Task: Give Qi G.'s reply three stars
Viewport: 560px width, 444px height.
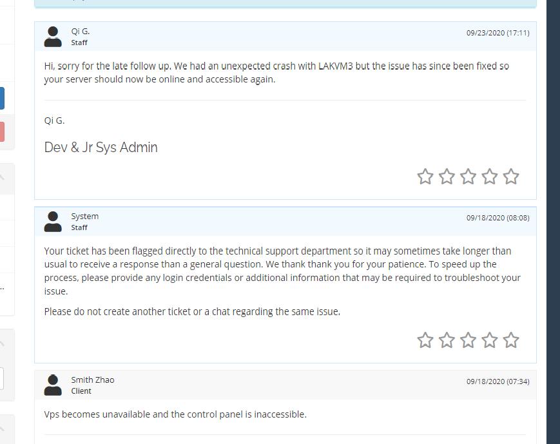Action: click(468, 177)
